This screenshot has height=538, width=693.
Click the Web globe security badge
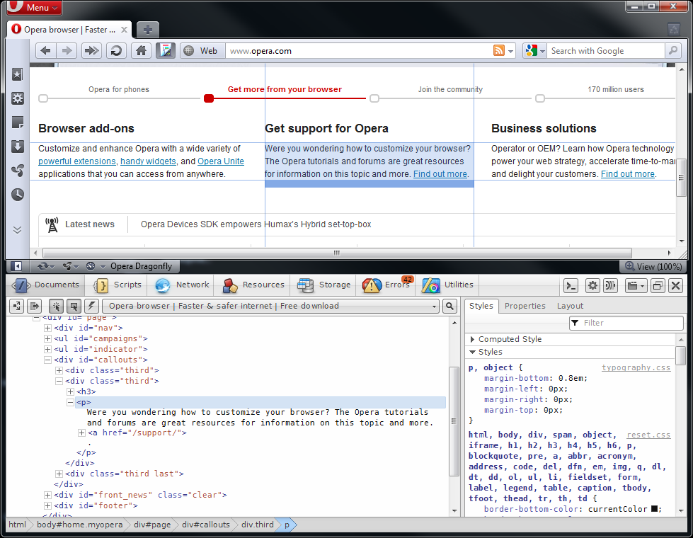point(201,51)
